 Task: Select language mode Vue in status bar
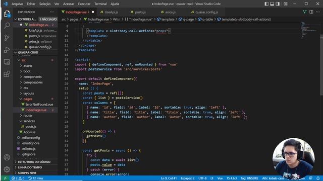220,178
